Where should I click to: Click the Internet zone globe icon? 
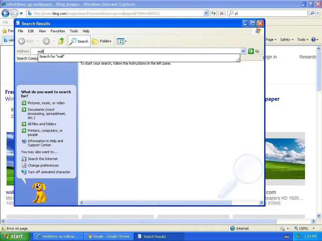(232, 228)
